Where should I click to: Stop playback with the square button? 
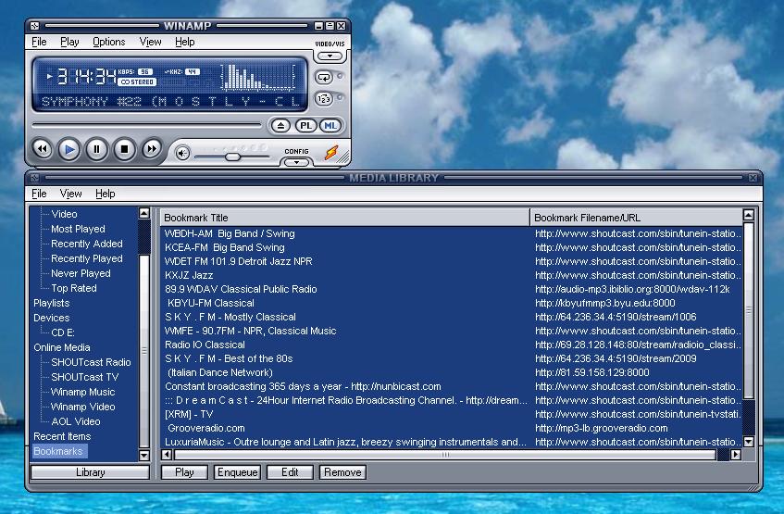124,148
